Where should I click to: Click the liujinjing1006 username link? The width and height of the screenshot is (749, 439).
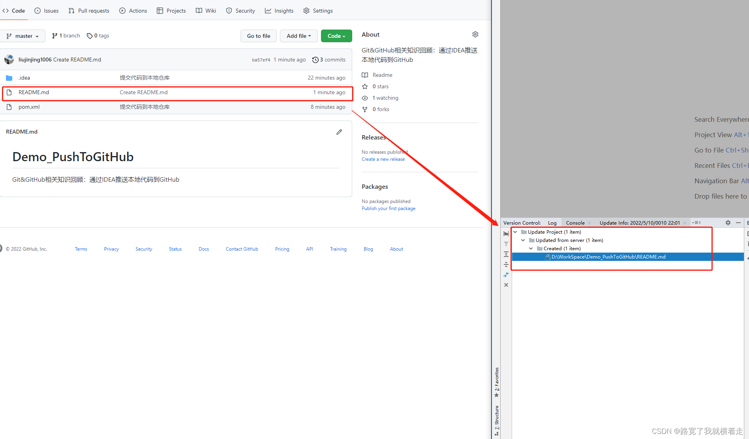click(35, 60)
